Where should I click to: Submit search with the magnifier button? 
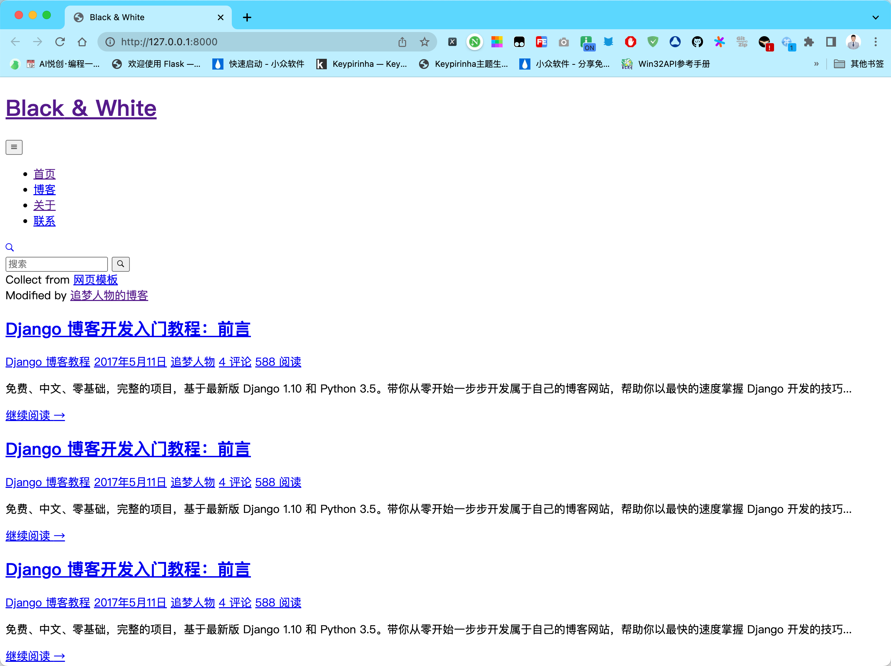click(120, 264)
